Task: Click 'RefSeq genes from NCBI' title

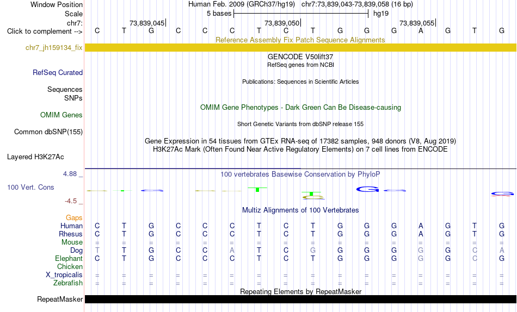Action: coord(300,65)
